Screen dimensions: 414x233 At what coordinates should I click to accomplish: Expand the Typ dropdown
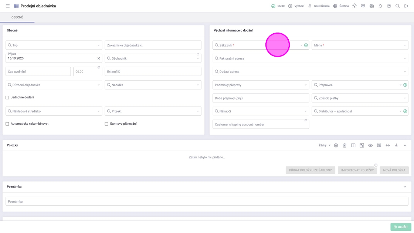point(54,45)
